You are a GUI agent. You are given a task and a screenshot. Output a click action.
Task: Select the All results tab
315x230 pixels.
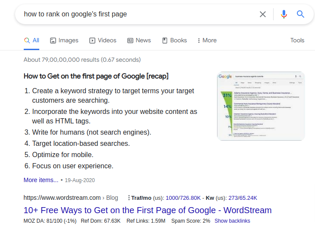pos(31,41)
